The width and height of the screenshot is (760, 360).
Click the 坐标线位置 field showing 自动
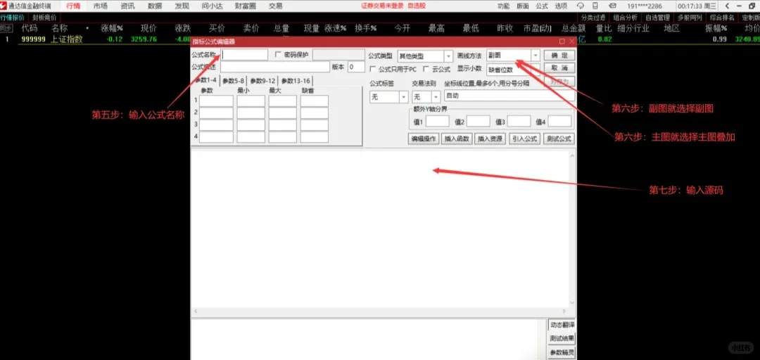pos(509,96)
